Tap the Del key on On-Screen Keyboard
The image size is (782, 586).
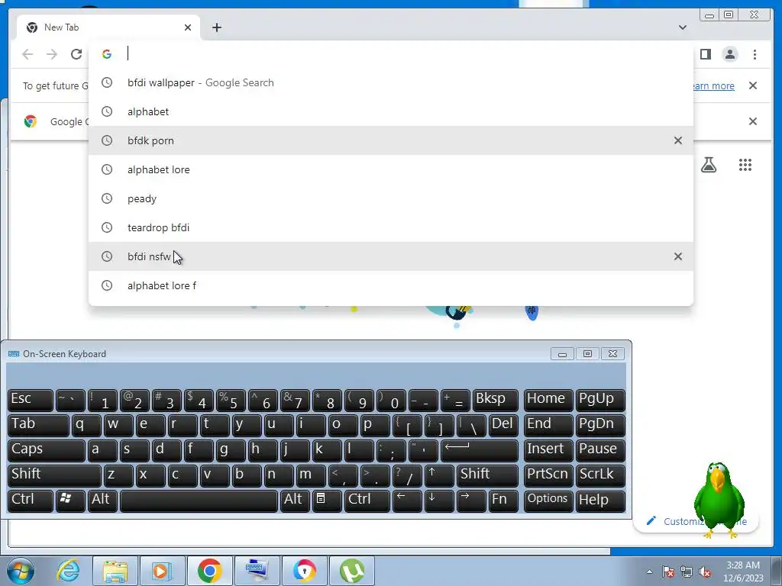point(503,425)
